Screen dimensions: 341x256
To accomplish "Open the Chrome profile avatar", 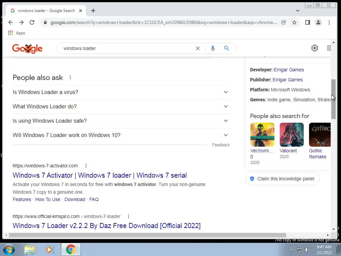I will point(318,22).
